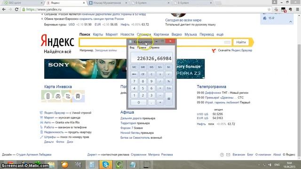Click the traffic light icon on the map

click(48, 96)
